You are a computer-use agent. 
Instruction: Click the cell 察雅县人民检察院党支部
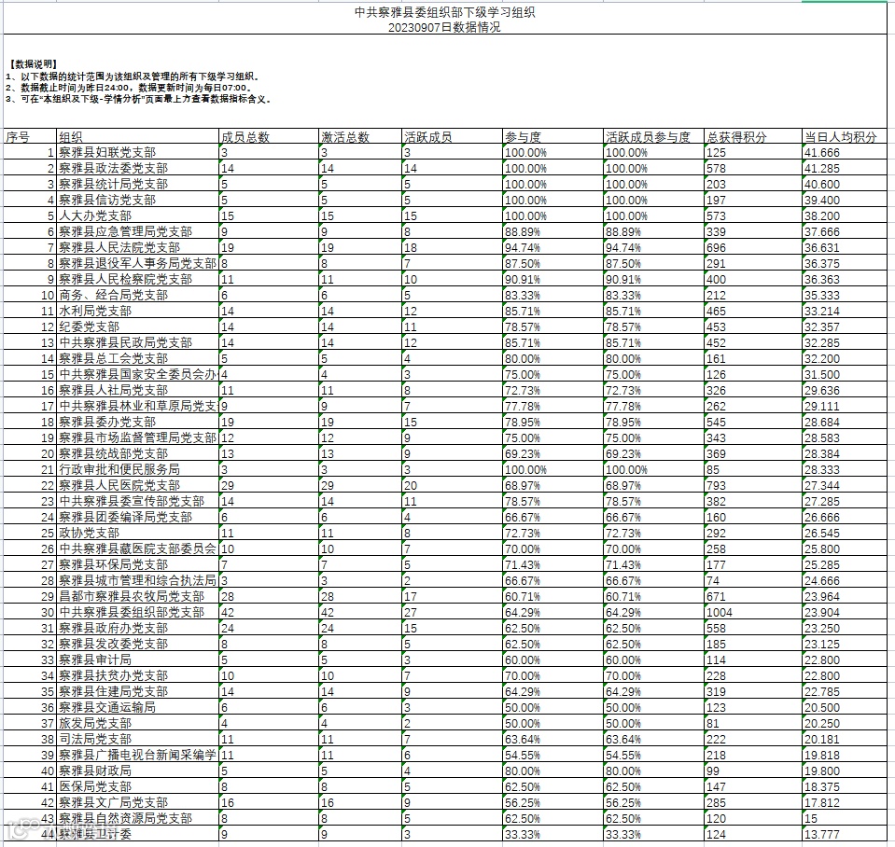click(137, 280)
